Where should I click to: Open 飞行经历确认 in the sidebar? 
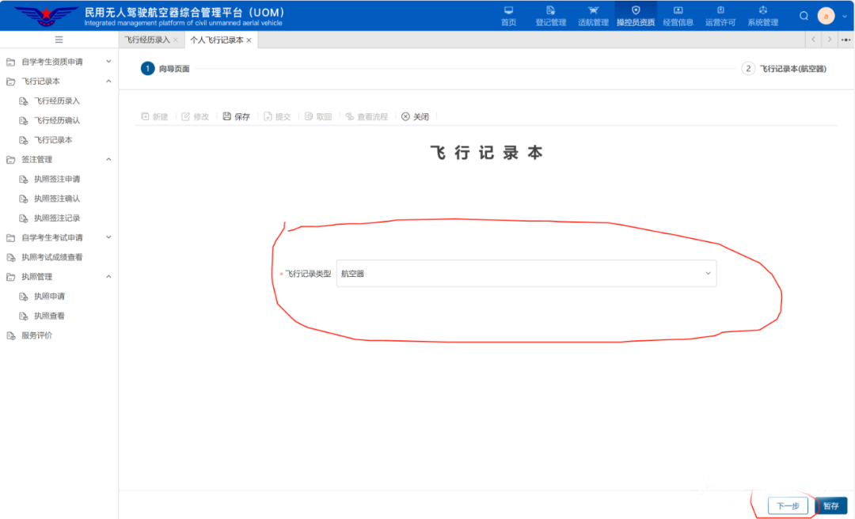[57, 120]
